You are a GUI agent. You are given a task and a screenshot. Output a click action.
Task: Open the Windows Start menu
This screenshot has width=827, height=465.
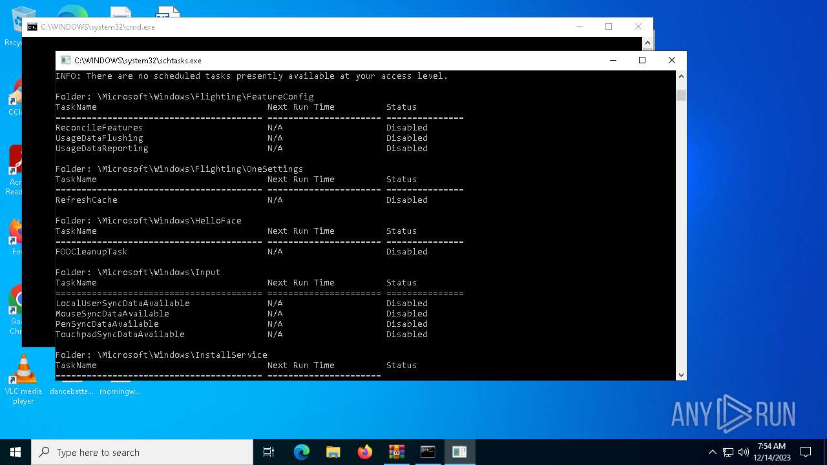(x=16, y=452)
